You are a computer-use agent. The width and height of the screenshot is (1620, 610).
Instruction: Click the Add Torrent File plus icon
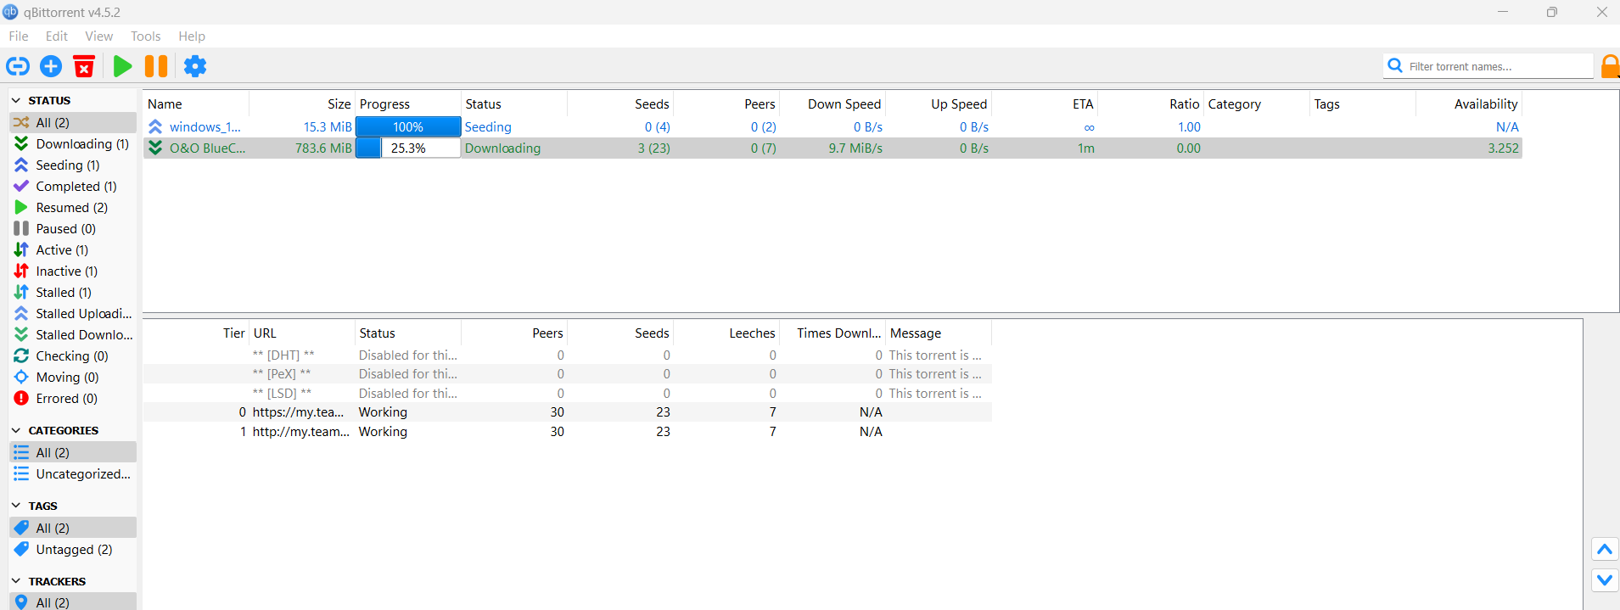point(51,66)
